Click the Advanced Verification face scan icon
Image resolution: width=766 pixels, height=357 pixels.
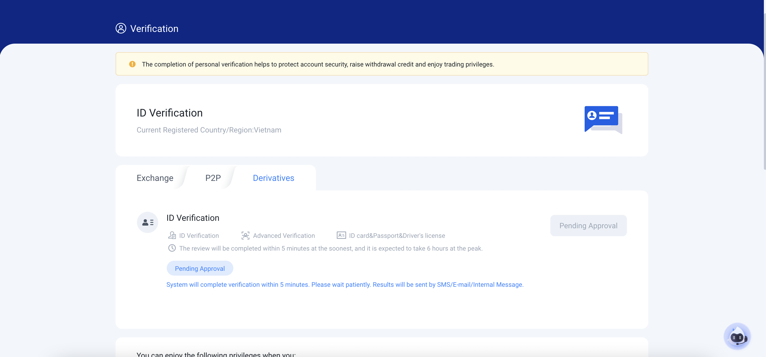click(x=245, y=235)
